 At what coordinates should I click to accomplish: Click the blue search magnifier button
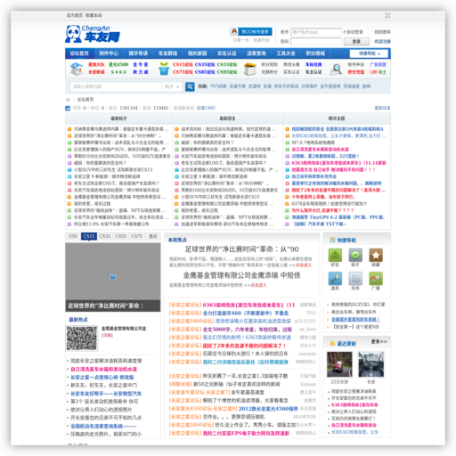point(190,86)
